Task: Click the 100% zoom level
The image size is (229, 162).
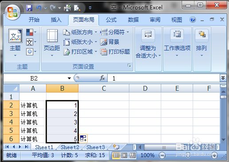Action: click(147, 155)
